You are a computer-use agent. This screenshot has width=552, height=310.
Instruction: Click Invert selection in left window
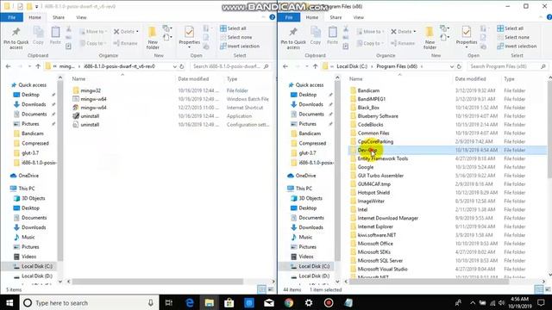pos(240,46)
